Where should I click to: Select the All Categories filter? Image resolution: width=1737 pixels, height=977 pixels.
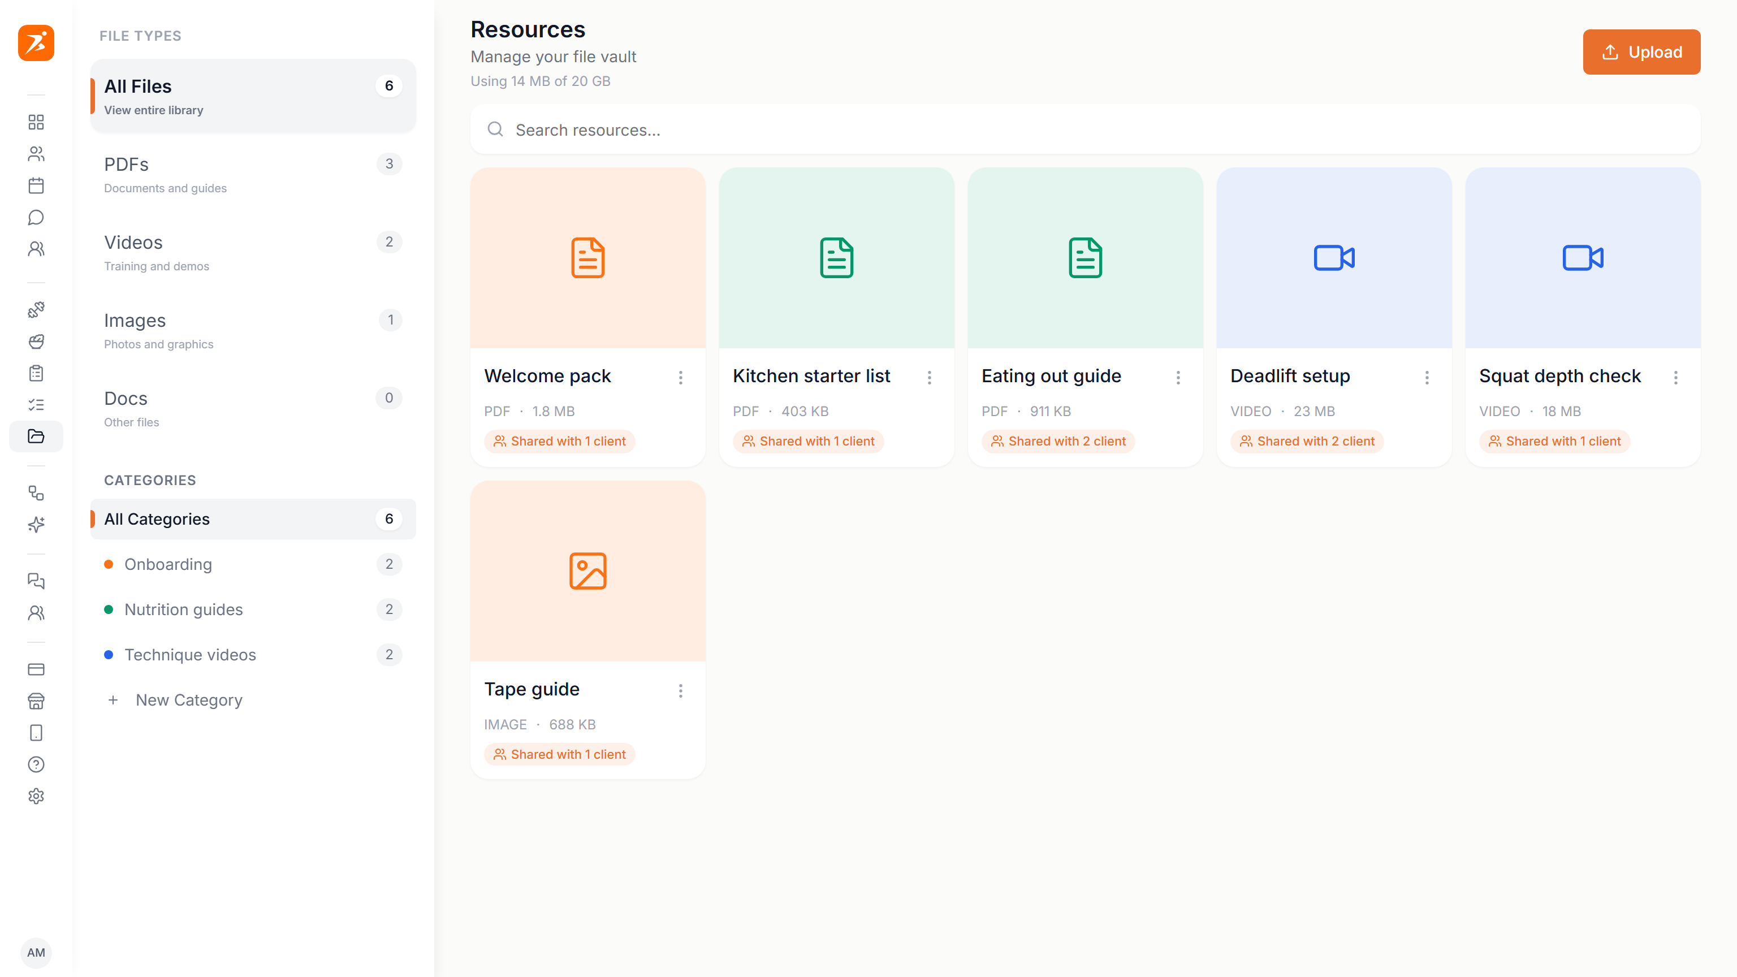[253, 519]
